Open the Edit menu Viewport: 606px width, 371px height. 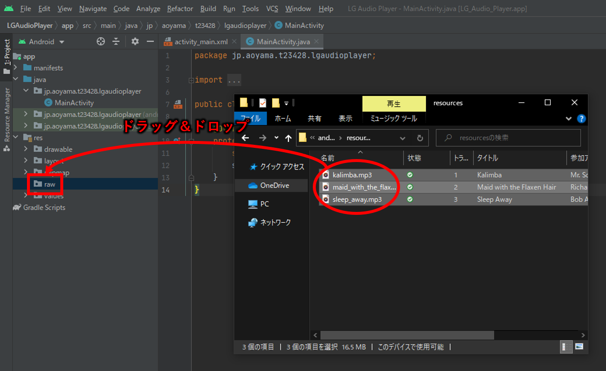click(x=44, y=8)
